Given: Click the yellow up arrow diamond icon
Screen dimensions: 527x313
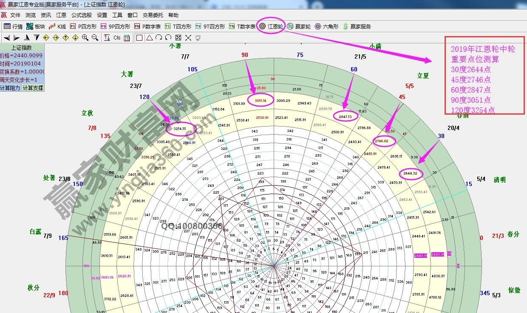Looking at the screenshot, I should tap(65, 38).
